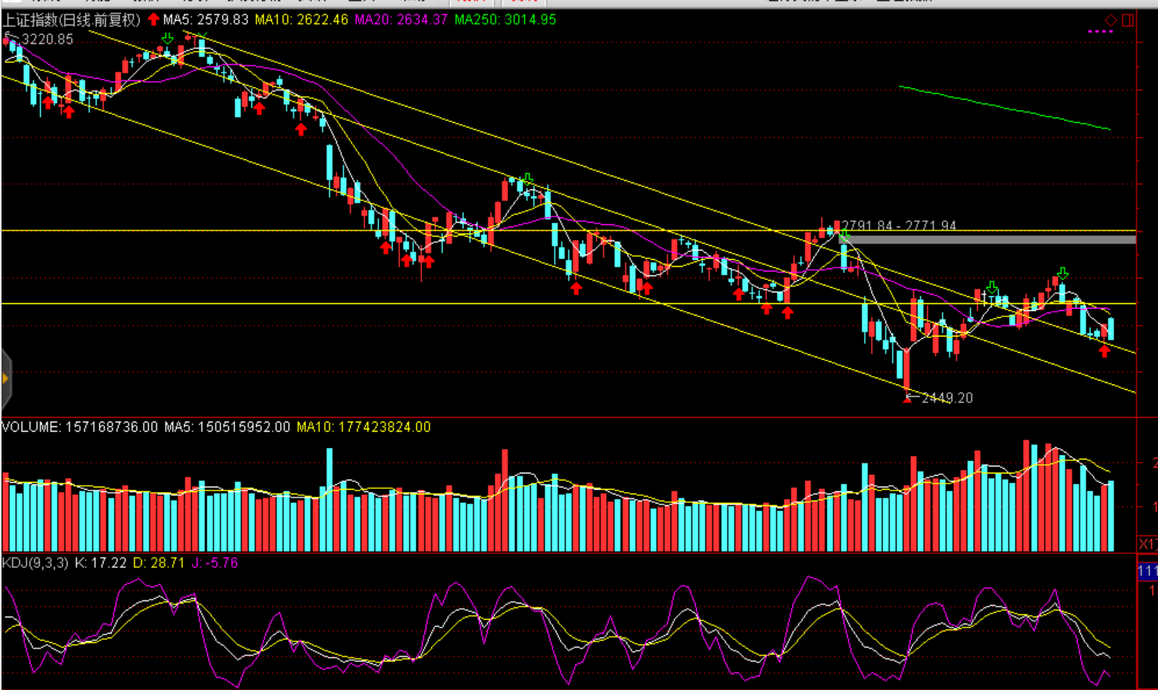1158x690 pixels.
Task: Click the green sell arrow beside the 2791.84 label
Action: (845, 234)
